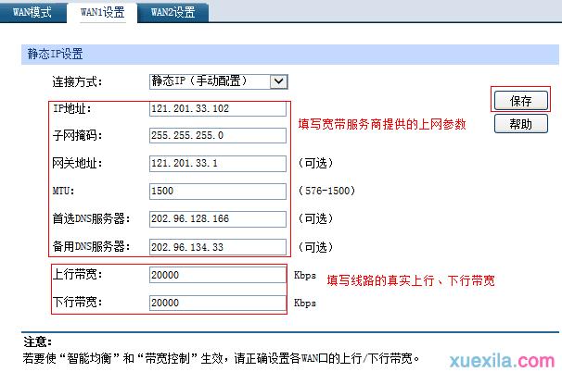Screen dimensions: 562x372
Task: Click the Kbps unit beside 上行带宽
Action: tap(305, 275)
